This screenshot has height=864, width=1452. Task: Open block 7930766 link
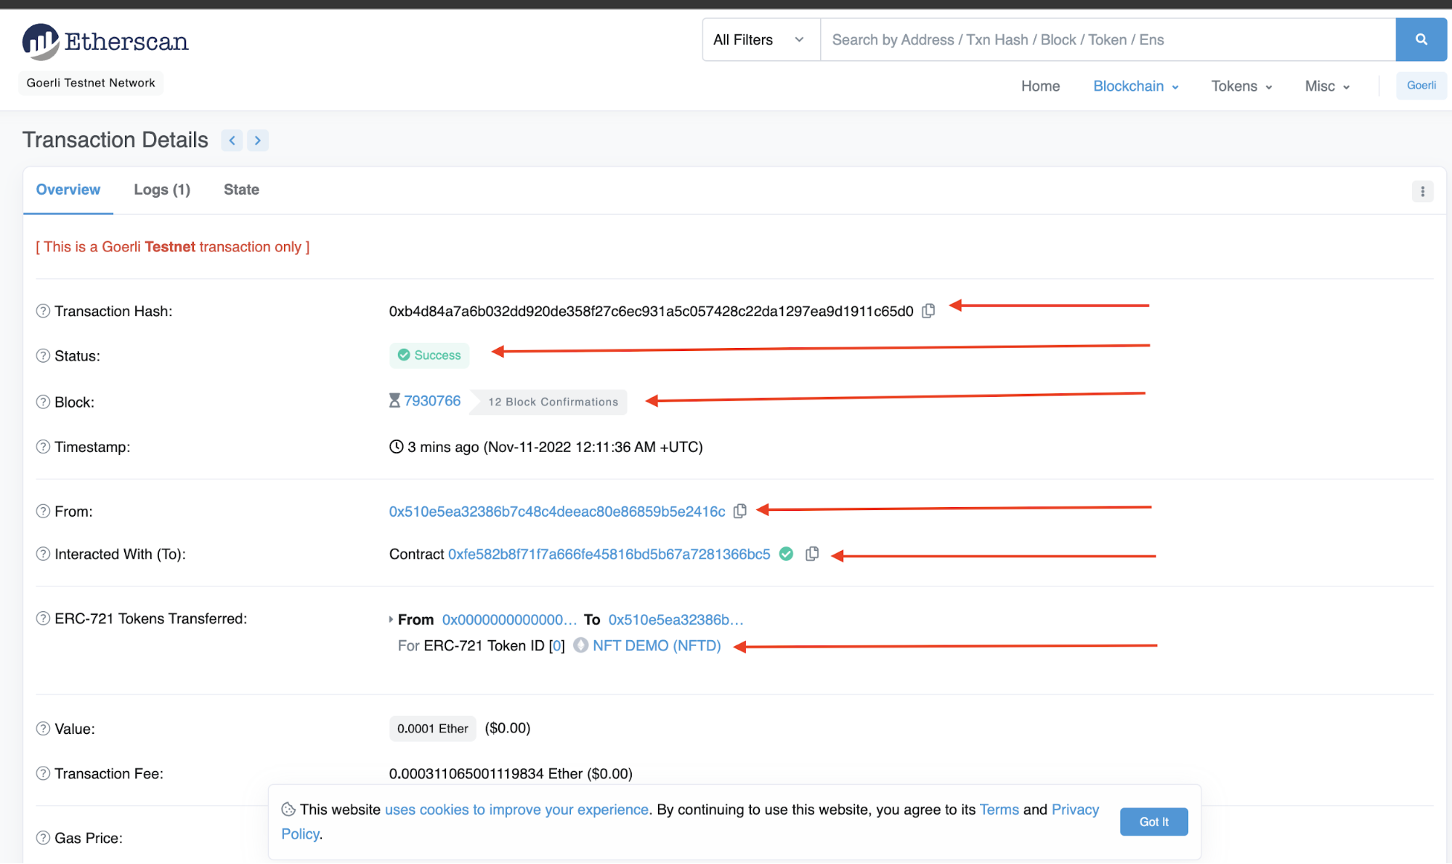tap(432, 401)
